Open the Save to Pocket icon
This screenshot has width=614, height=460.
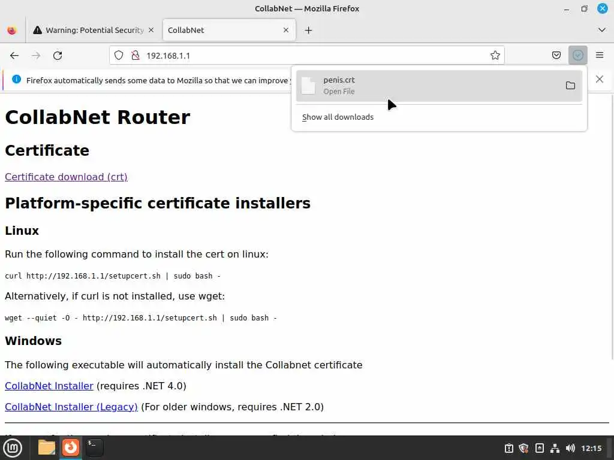(x=556, y=55)
